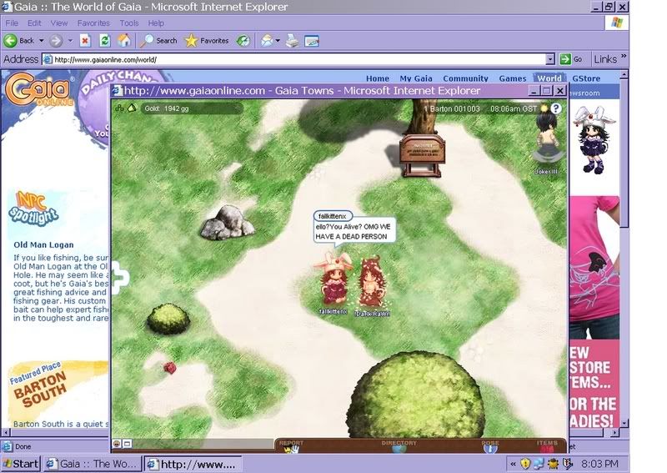667x473 pixels.
Task: Open the Forward button history dropdown arrow
Action: click(x=70, y=41)
